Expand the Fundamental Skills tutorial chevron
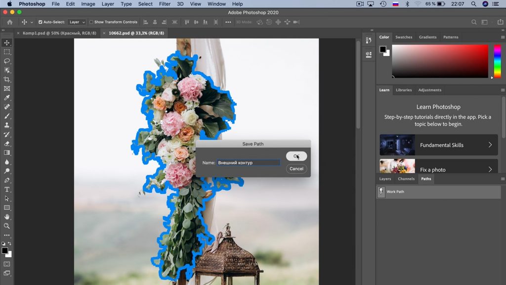506x285 pixels. click(490, 145)
